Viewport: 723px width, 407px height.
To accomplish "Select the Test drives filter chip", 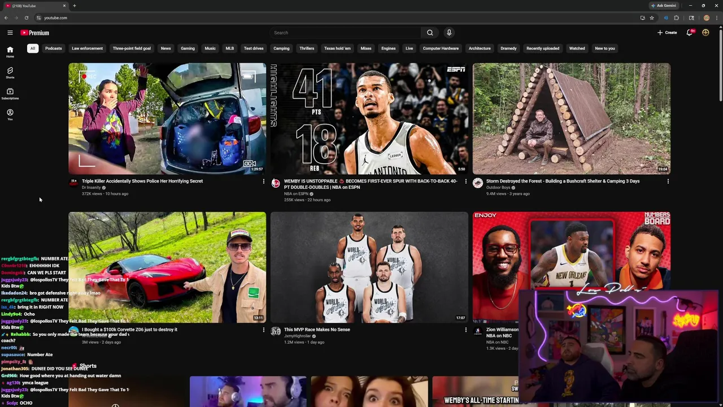I will pyautogui.click(x=254, y=49).
